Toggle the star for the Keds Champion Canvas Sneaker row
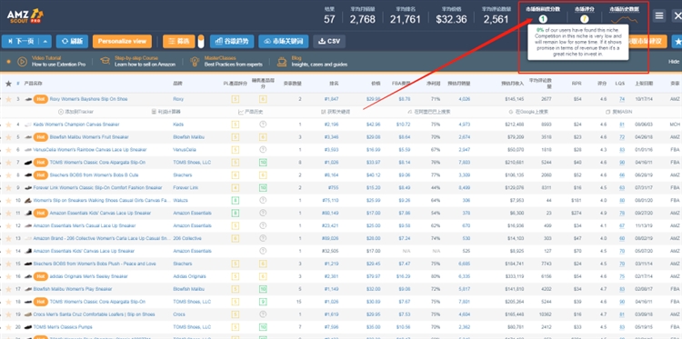The image size is (682, 339). click(8, 125)
